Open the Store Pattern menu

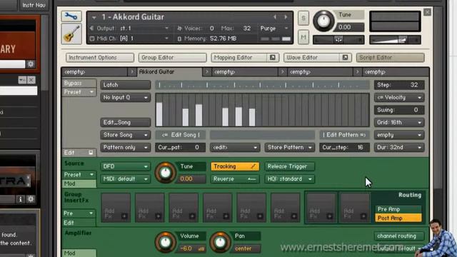point(290,148)
